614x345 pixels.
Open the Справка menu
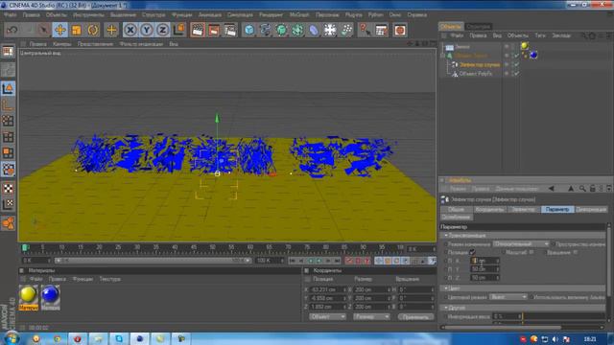tap(417, 15)
